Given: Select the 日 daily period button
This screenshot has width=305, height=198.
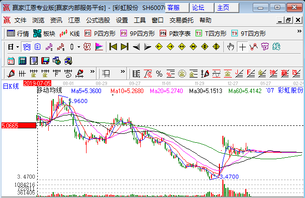Looking at the screenshot, I should pos(11,47).
